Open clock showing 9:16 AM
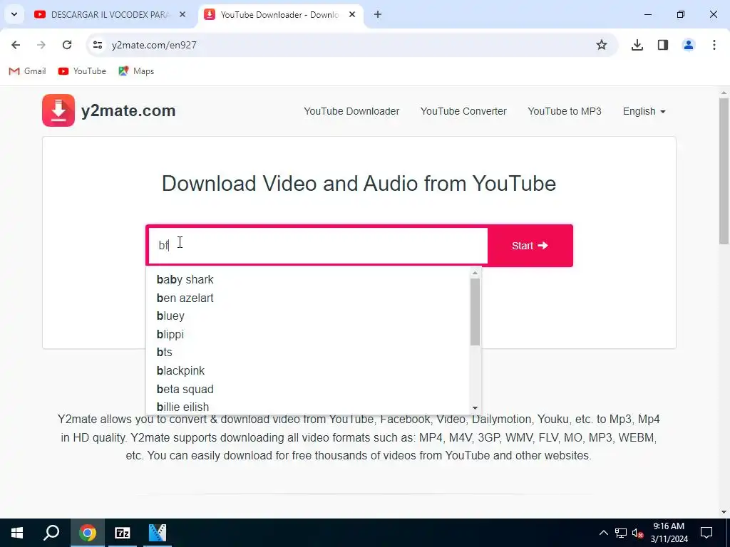This screenshot has height=547, width=730. tap(669, 533)
